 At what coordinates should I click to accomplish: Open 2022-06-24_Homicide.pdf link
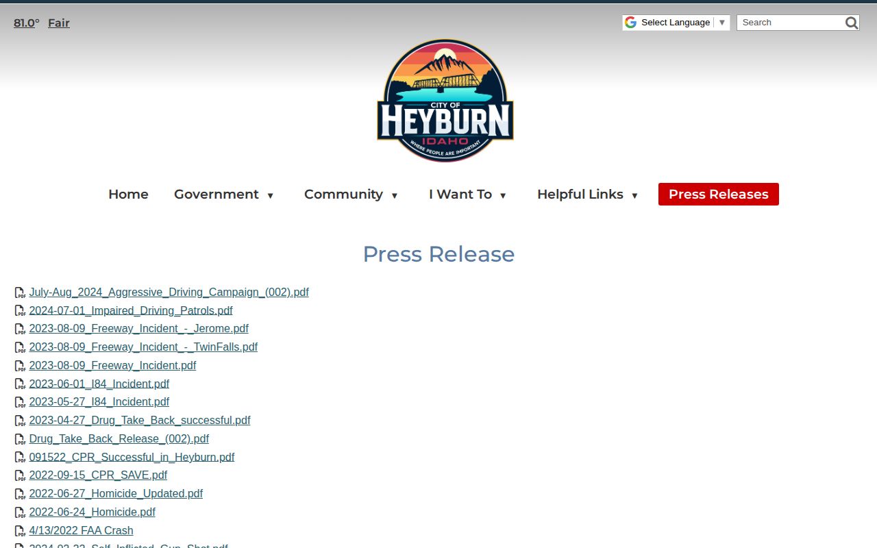92,512
